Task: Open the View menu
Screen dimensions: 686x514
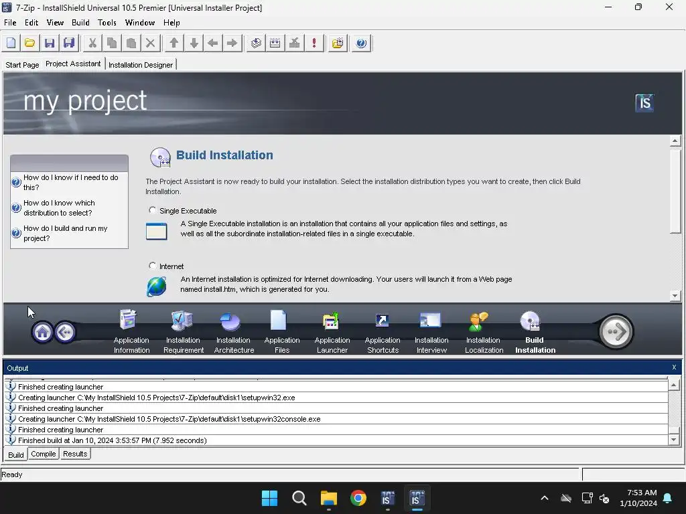Action: click(55, 23)
